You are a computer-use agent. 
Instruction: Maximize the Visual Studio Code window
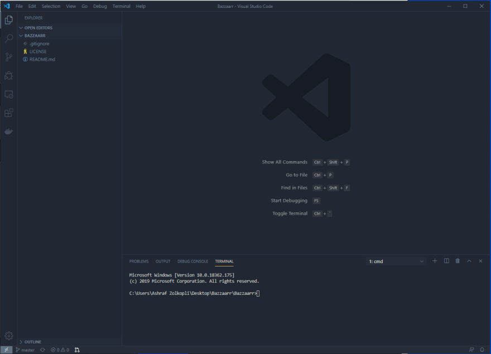465,6
